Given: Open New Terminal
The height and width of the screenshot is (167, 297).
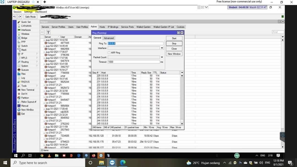Looking at the screenshot, I should [x=28, y=90].
